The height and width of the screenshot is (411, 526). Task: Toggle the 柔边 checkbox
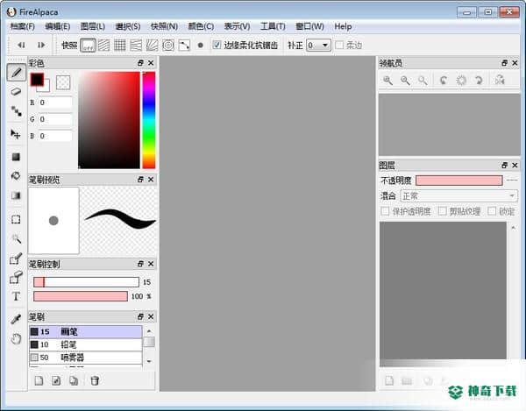(339, 45)
